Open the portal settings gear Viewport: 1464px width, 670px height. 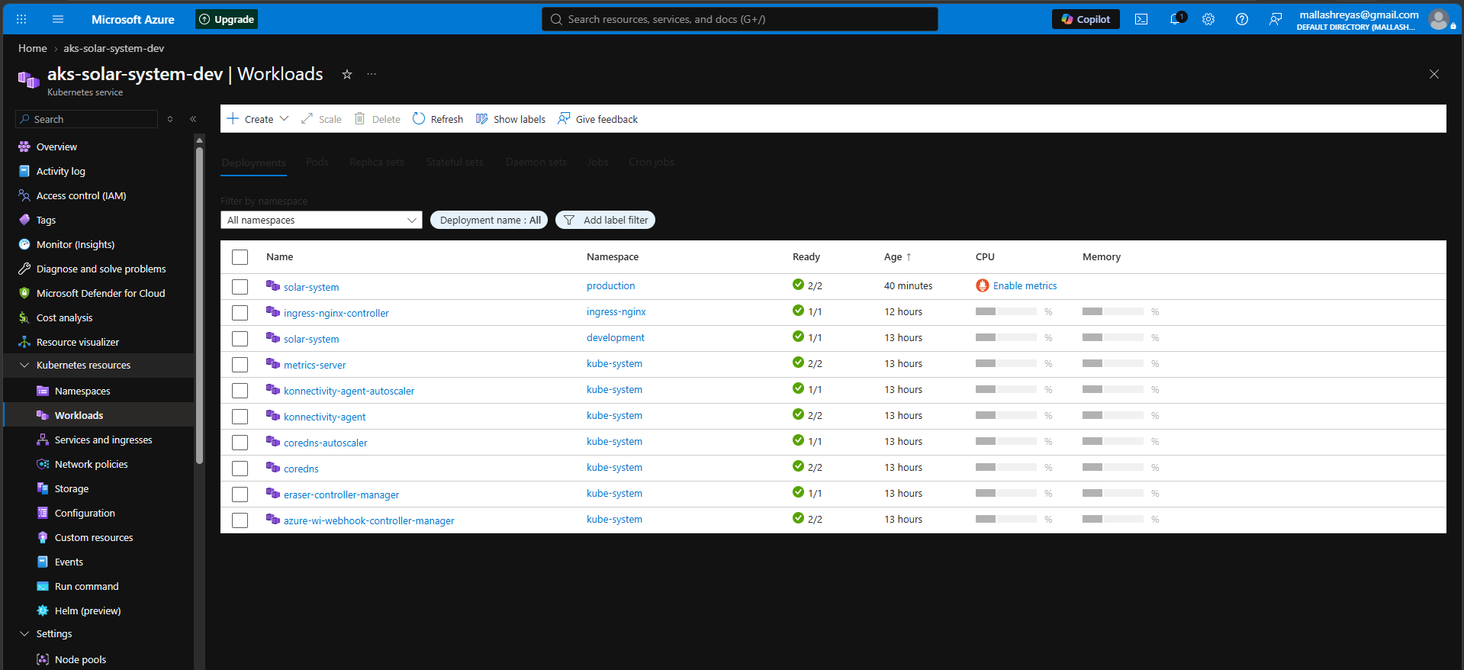[x=1208, y=19]
